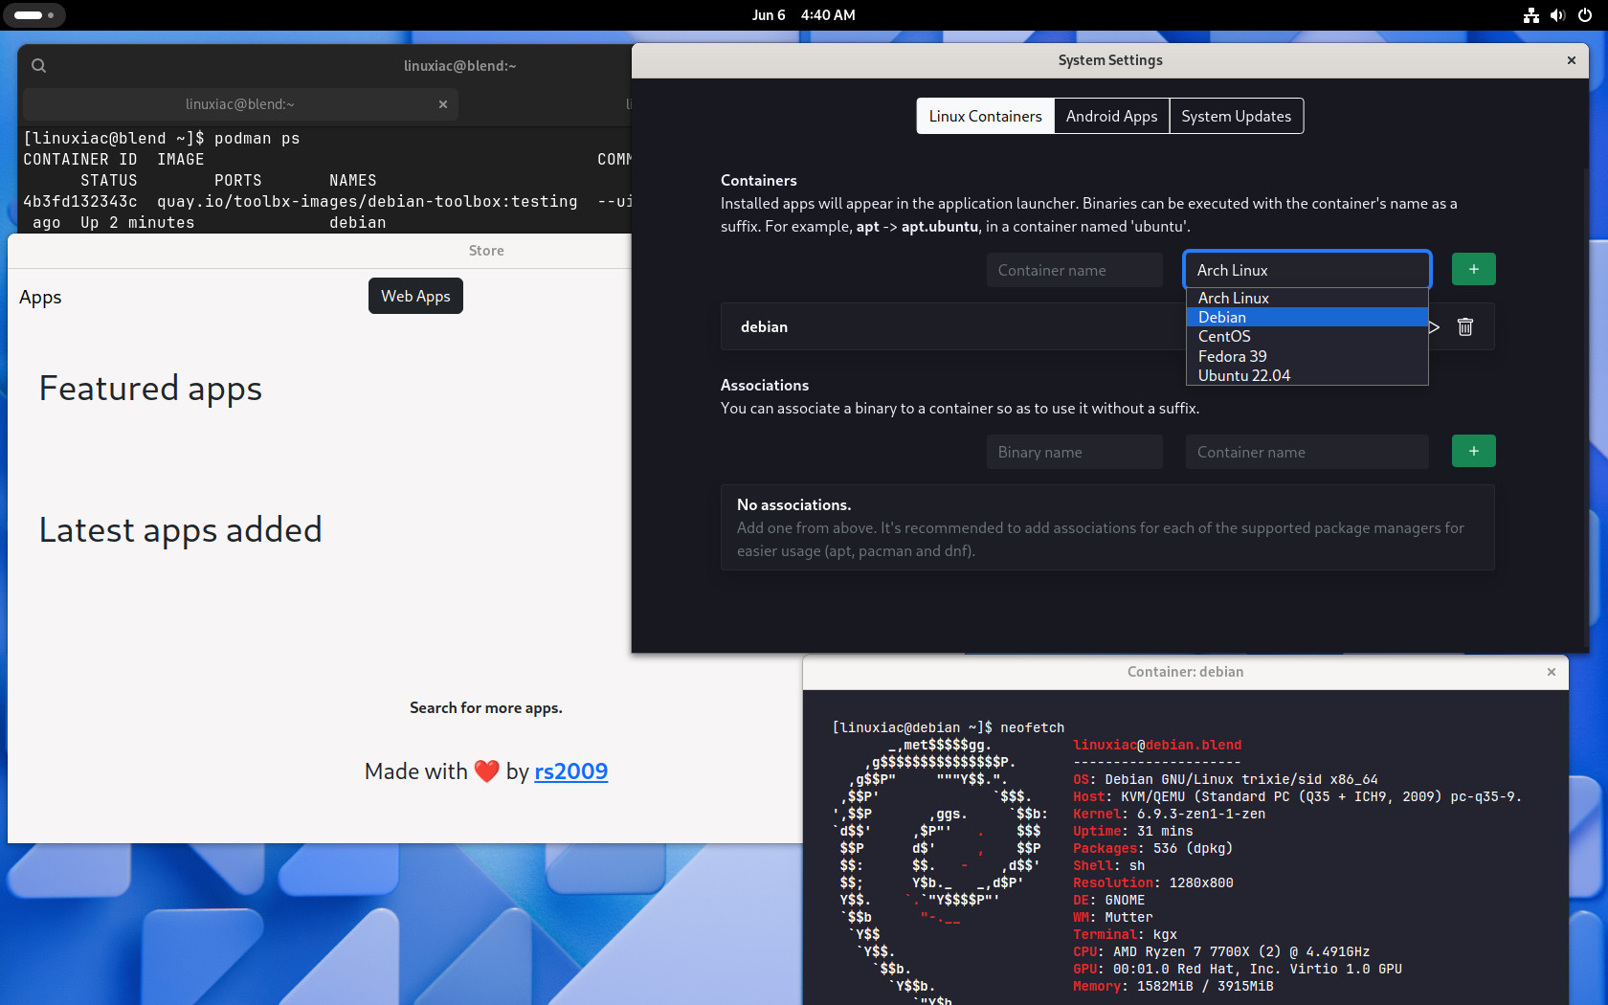Viewport: 1608px width, 1005px height.
Task: Close the linuxiac@blend terminal tab
Action: [443, 104]
